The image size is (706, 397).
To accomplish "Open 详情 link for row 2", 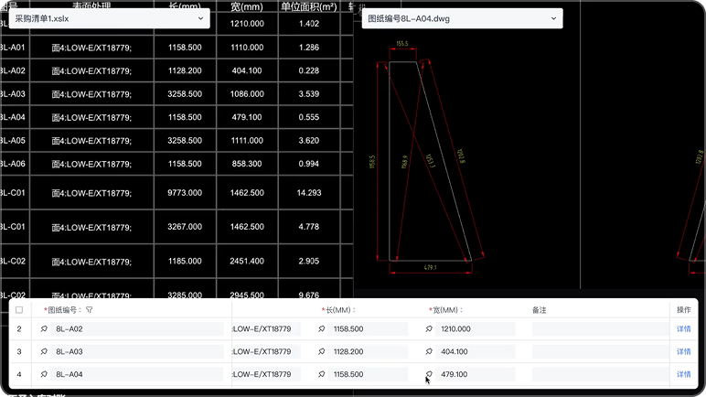I will pos(683,328).
